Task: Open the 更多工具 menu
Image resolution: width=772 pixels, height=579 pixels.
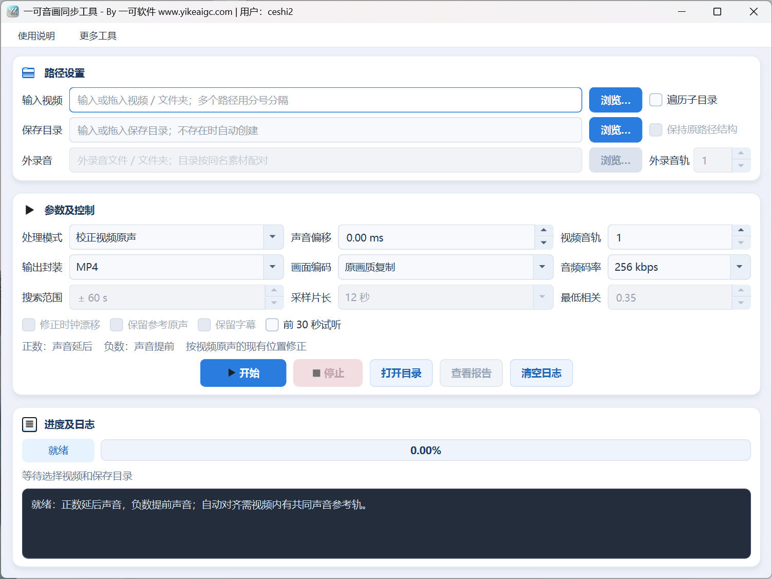Action: coord(98,36)
